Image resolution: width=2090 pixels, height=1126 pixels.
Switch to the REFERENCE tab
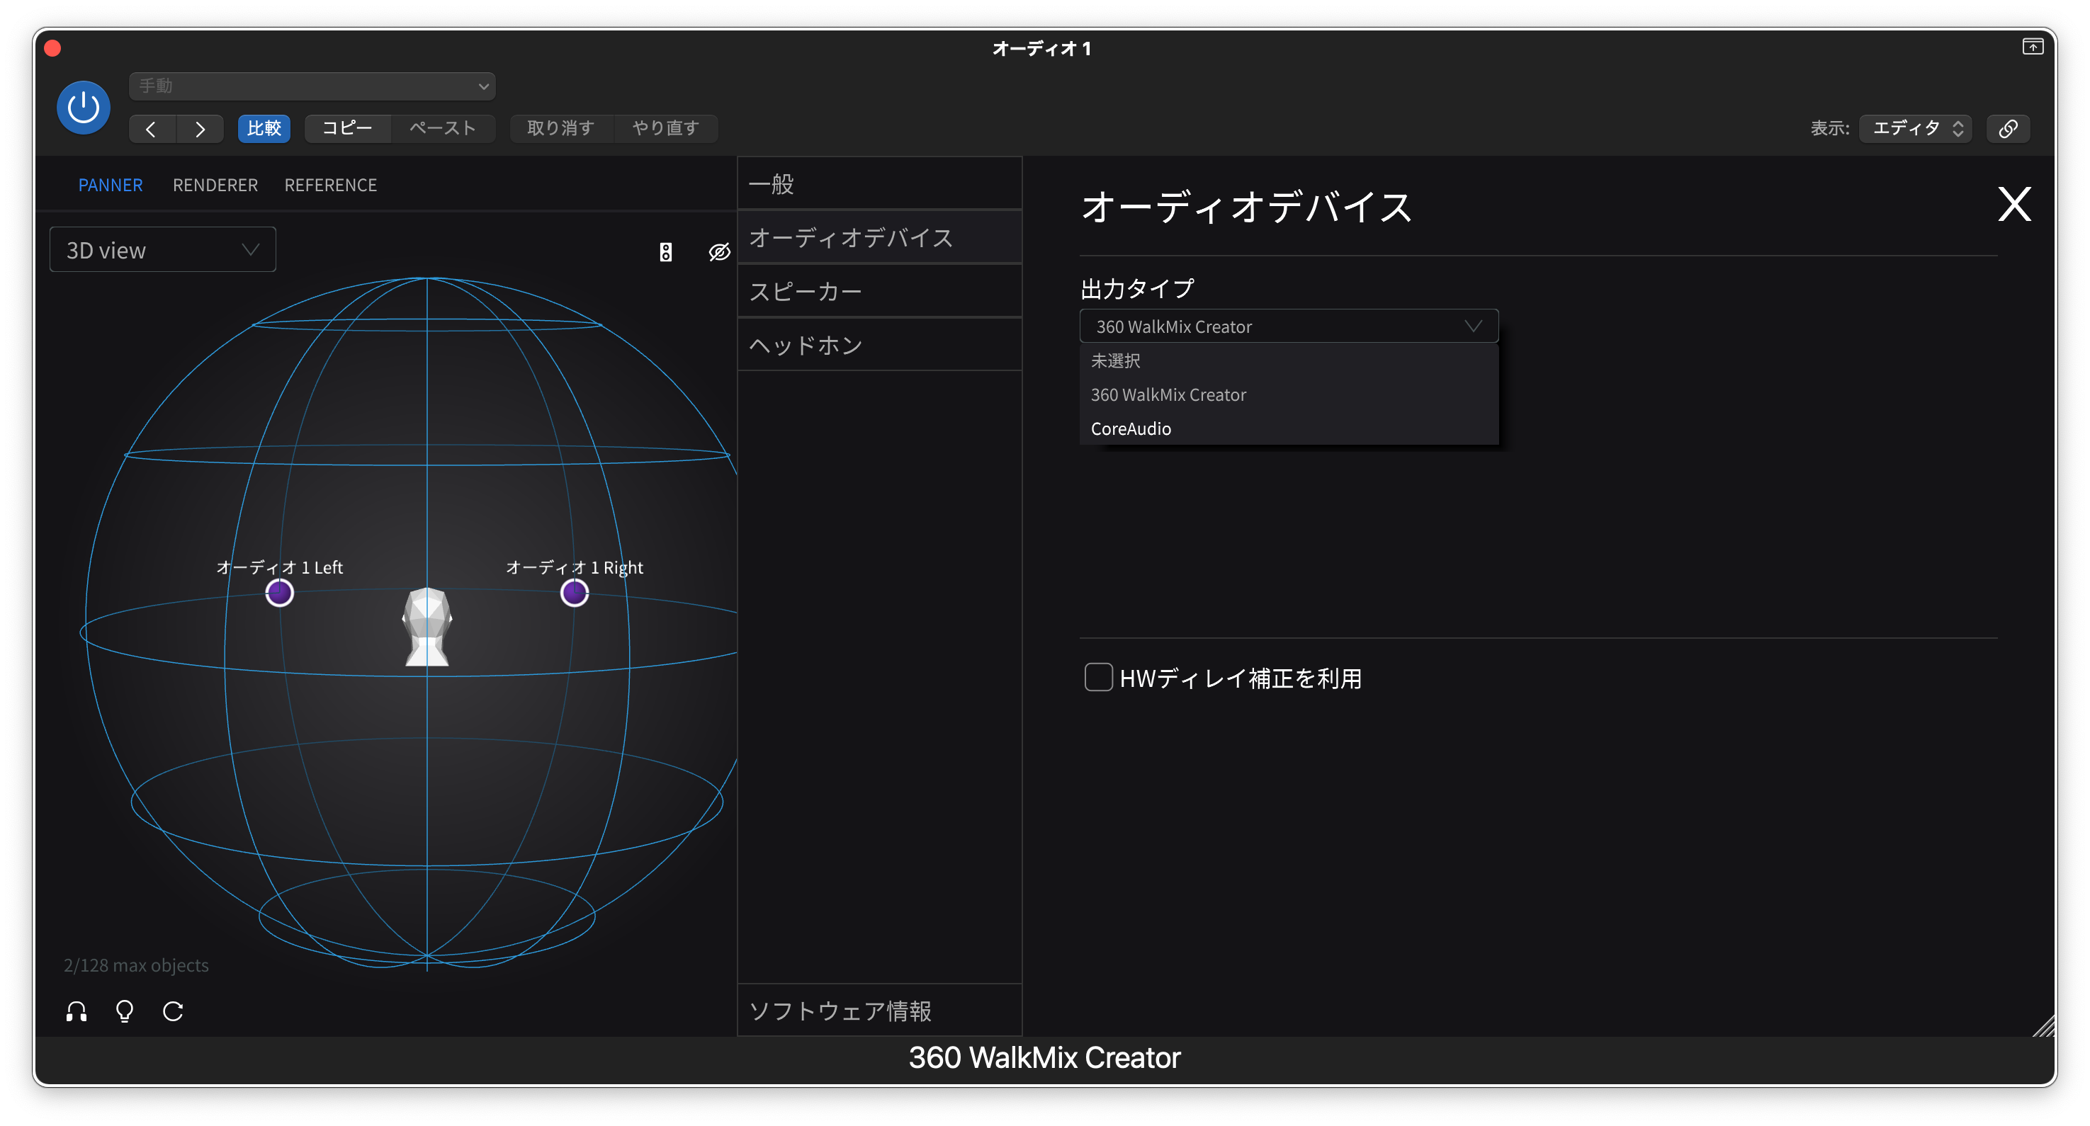[x=330, y=185]
